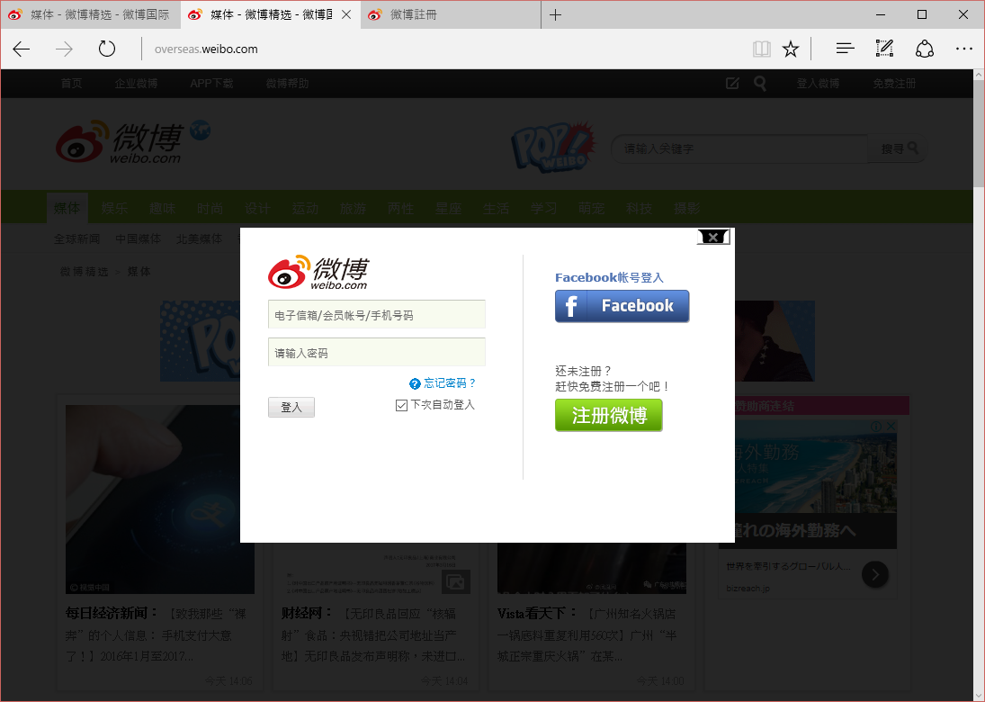Image resolution: width=985 pixels, height=702 pixels.
Task: Select 萌宠 category tab
Action: point(591,208)
